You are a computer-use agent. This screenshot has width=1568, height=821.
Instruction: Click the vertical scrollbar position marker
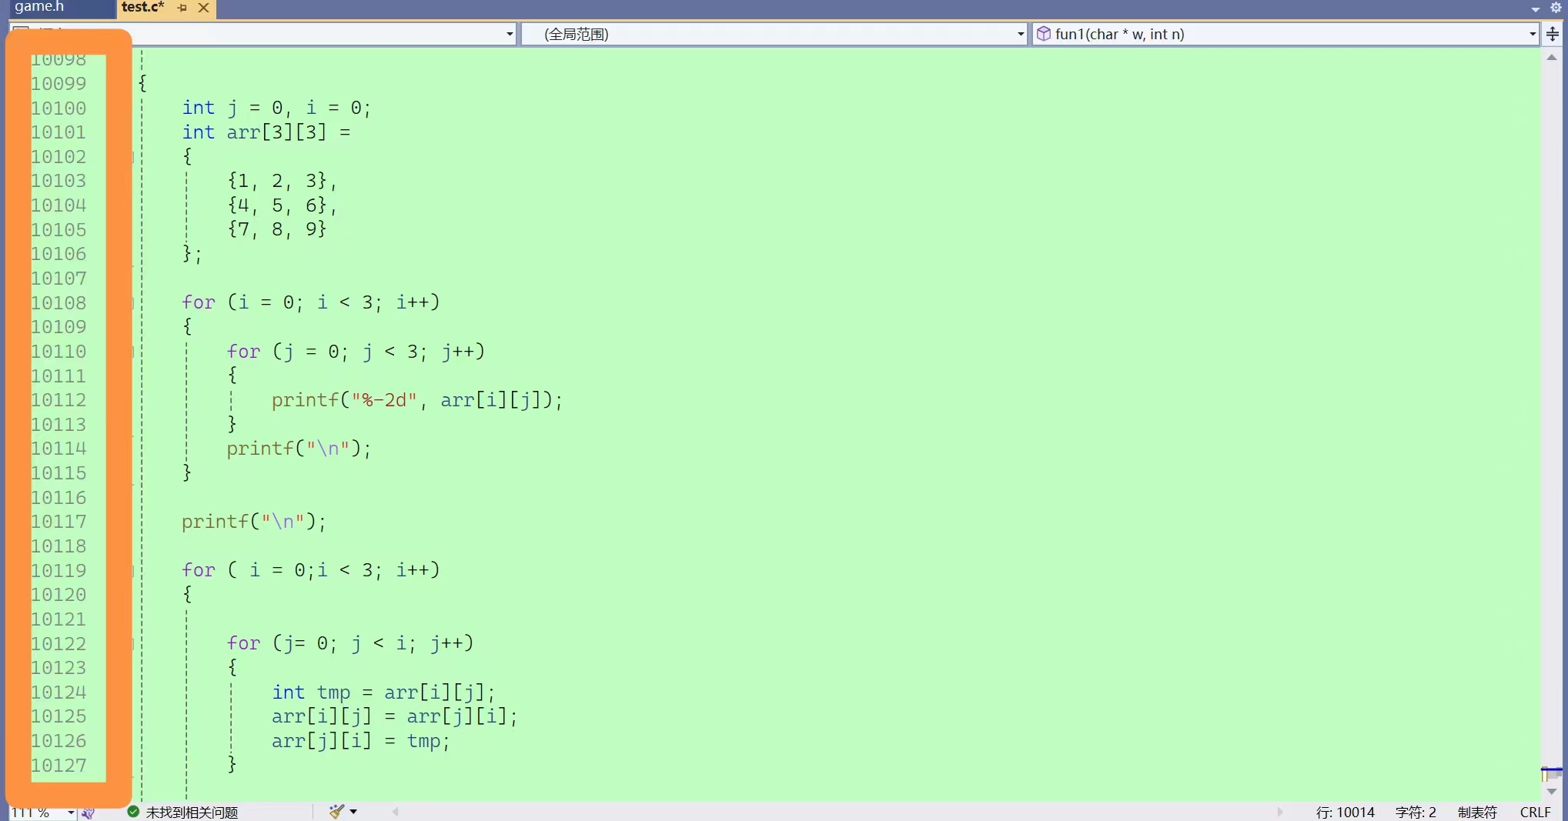1552,771
